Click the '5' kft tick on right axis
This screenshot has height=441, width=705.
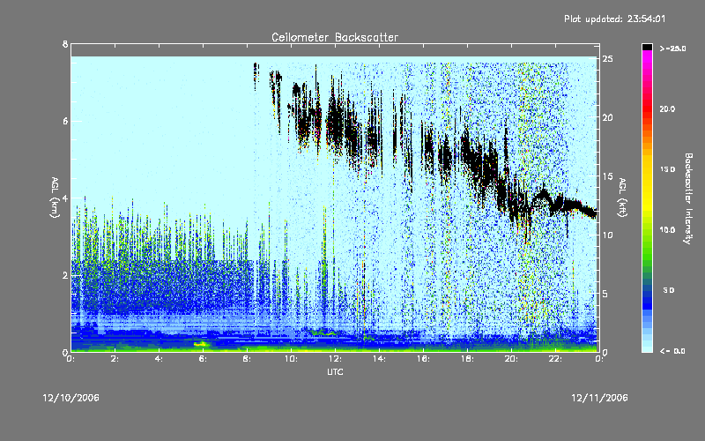coord(605,294)
